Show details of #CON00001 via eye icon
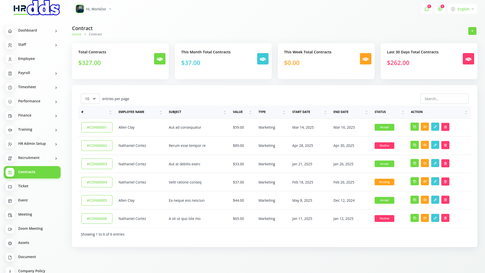 click(x=425, y=127)
